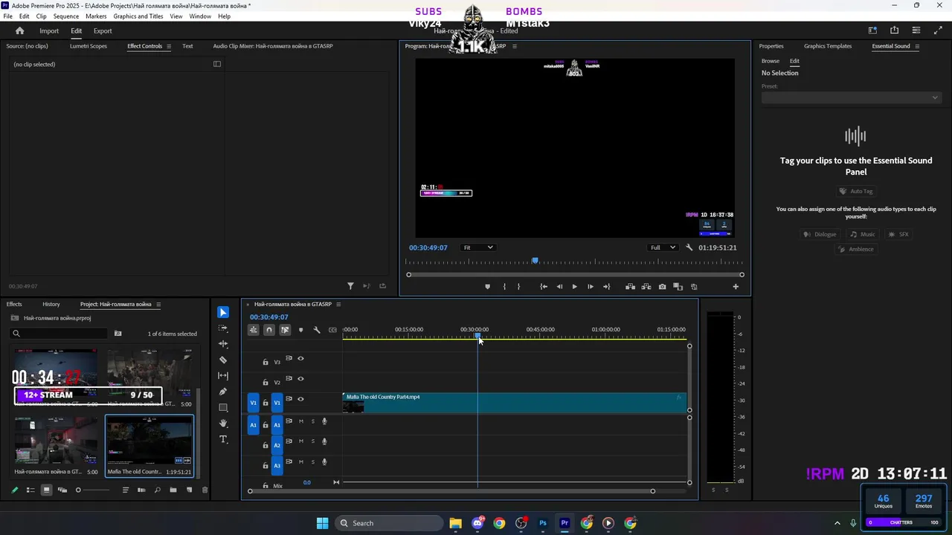Screen dimensions: 952x535
Task: Click the trash Clear icon in Project panel
Action: (x=205, y=490)
